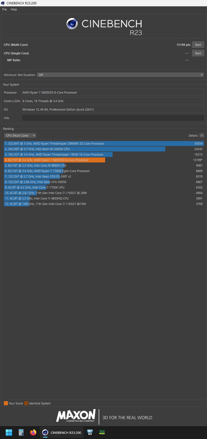Open the File menu
The image size is (207, 439).
(x=4, y=9)
